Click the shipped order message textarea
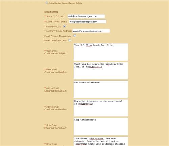The height and width of the screenshot is (146, 169). pos(101,141)
